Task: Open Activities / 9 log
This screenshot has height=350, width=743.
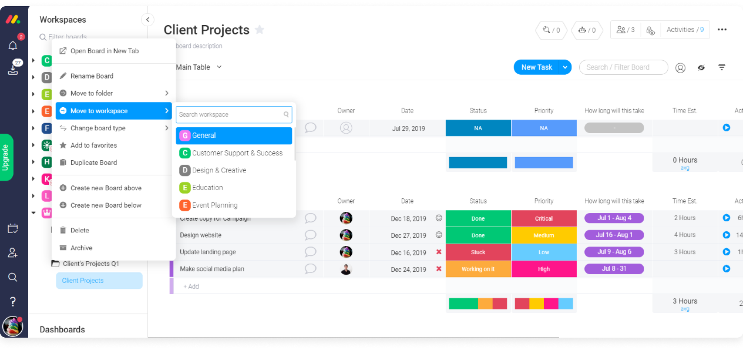Action: 685,29
